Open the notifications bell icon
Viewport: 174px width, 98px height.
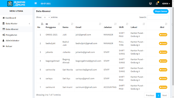coord(157,4)
